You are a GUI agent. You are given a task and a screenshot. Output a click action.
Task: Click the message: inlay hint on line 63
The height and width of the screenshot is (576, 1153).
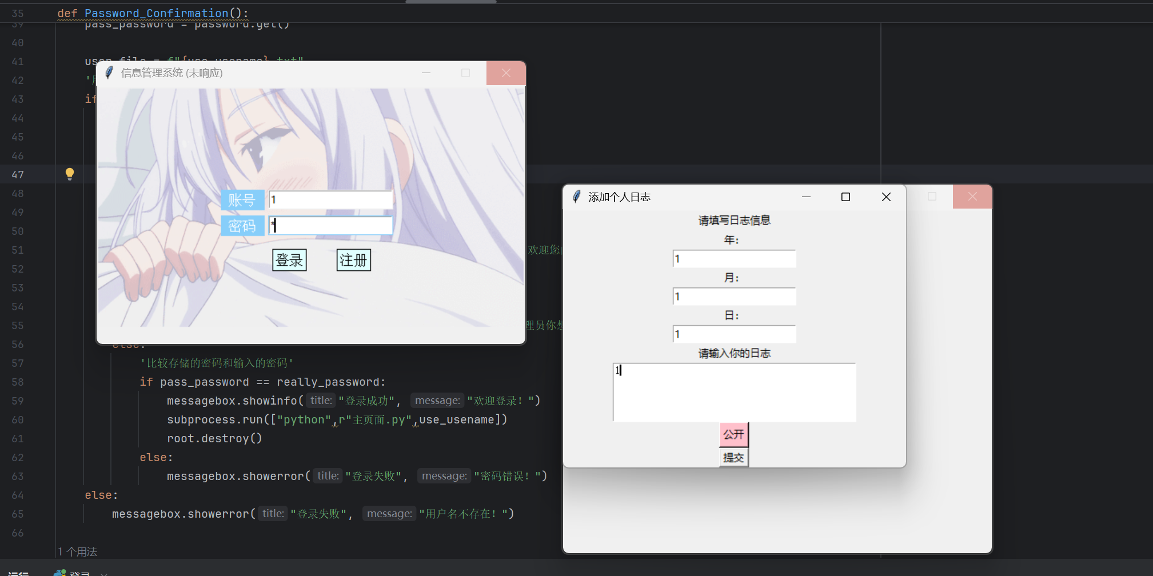[444, 476]
